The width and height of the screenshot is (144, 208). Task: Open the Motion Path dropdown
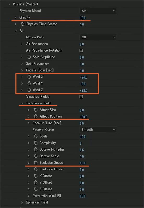pyautogui.click(x=98, y=37)
